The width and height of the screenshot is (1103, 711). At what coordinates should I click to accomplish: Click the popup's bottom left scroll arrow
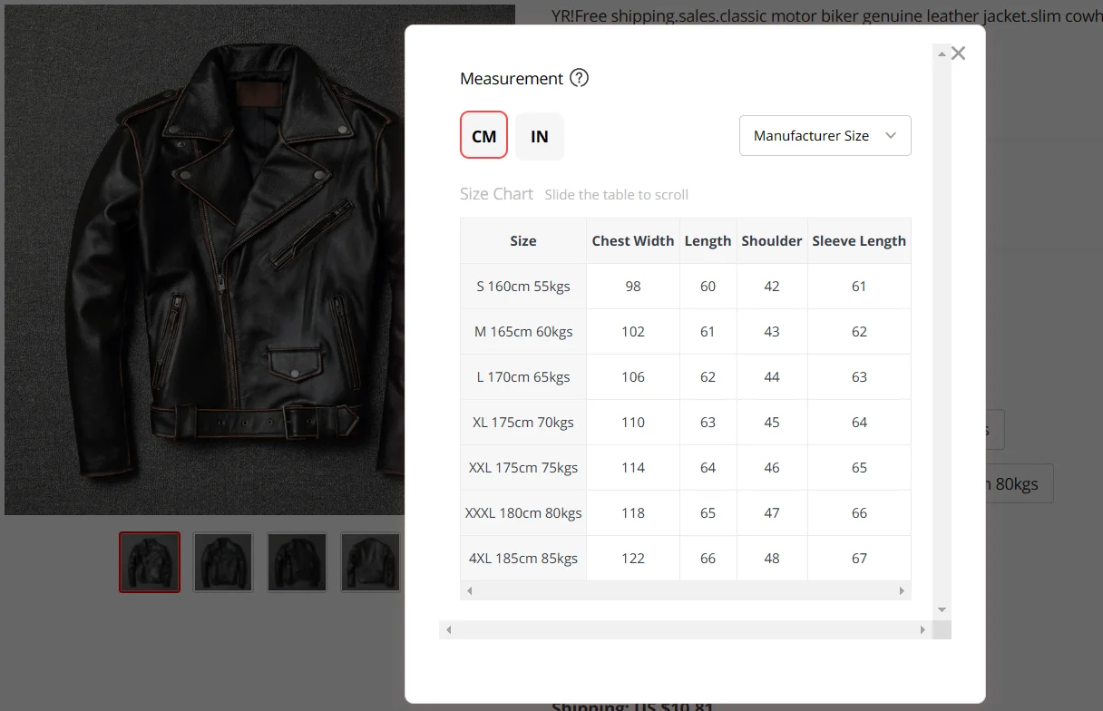click(x=448, y=629)
